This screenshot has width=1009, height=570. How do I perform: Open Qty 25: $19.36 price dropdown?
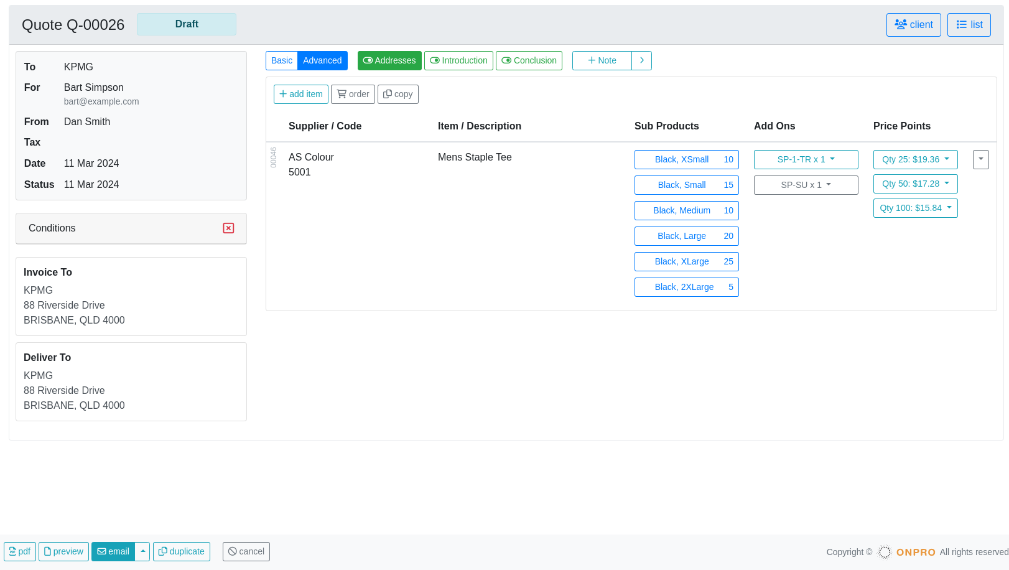point(916,159)
